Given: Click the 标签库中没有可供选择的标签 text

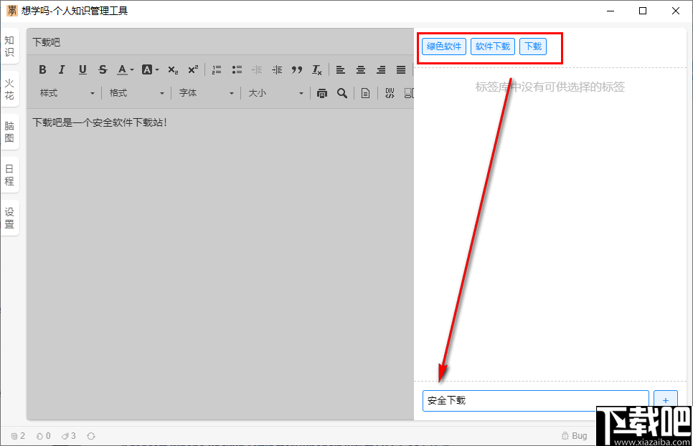Looking at the screenshot, I should pyautogui.click(x=550, y=87).
